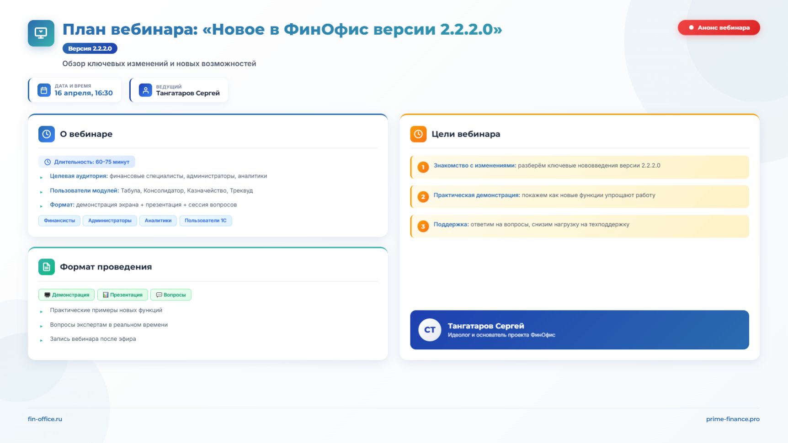Click the Обзор ключевых изменений subtitle
This screenshot has height=443, width=788.
159,64
